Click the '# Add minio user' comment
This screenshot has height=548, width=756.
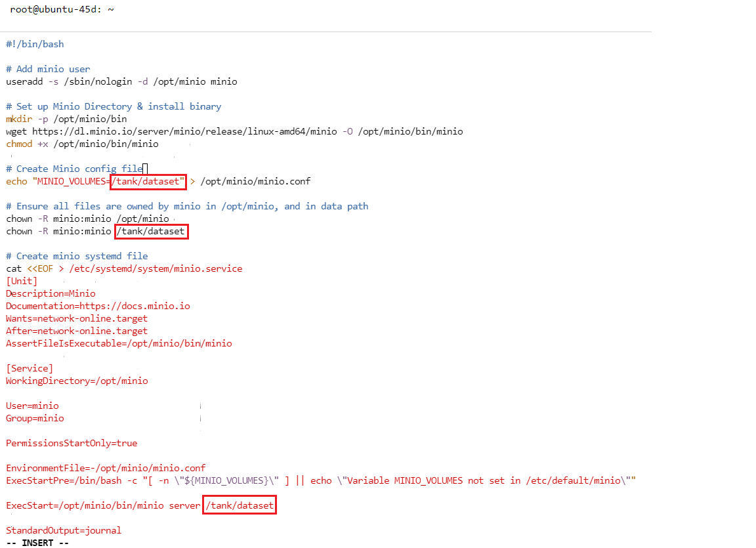(48, 69)
